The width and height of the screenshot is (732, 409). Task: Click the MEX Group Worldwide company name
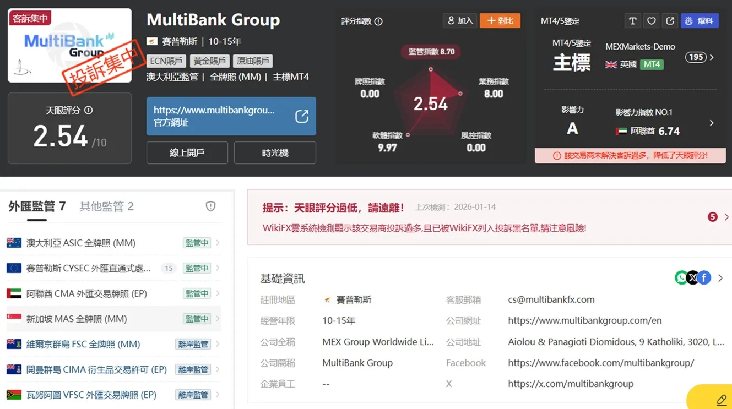point(378,342)
